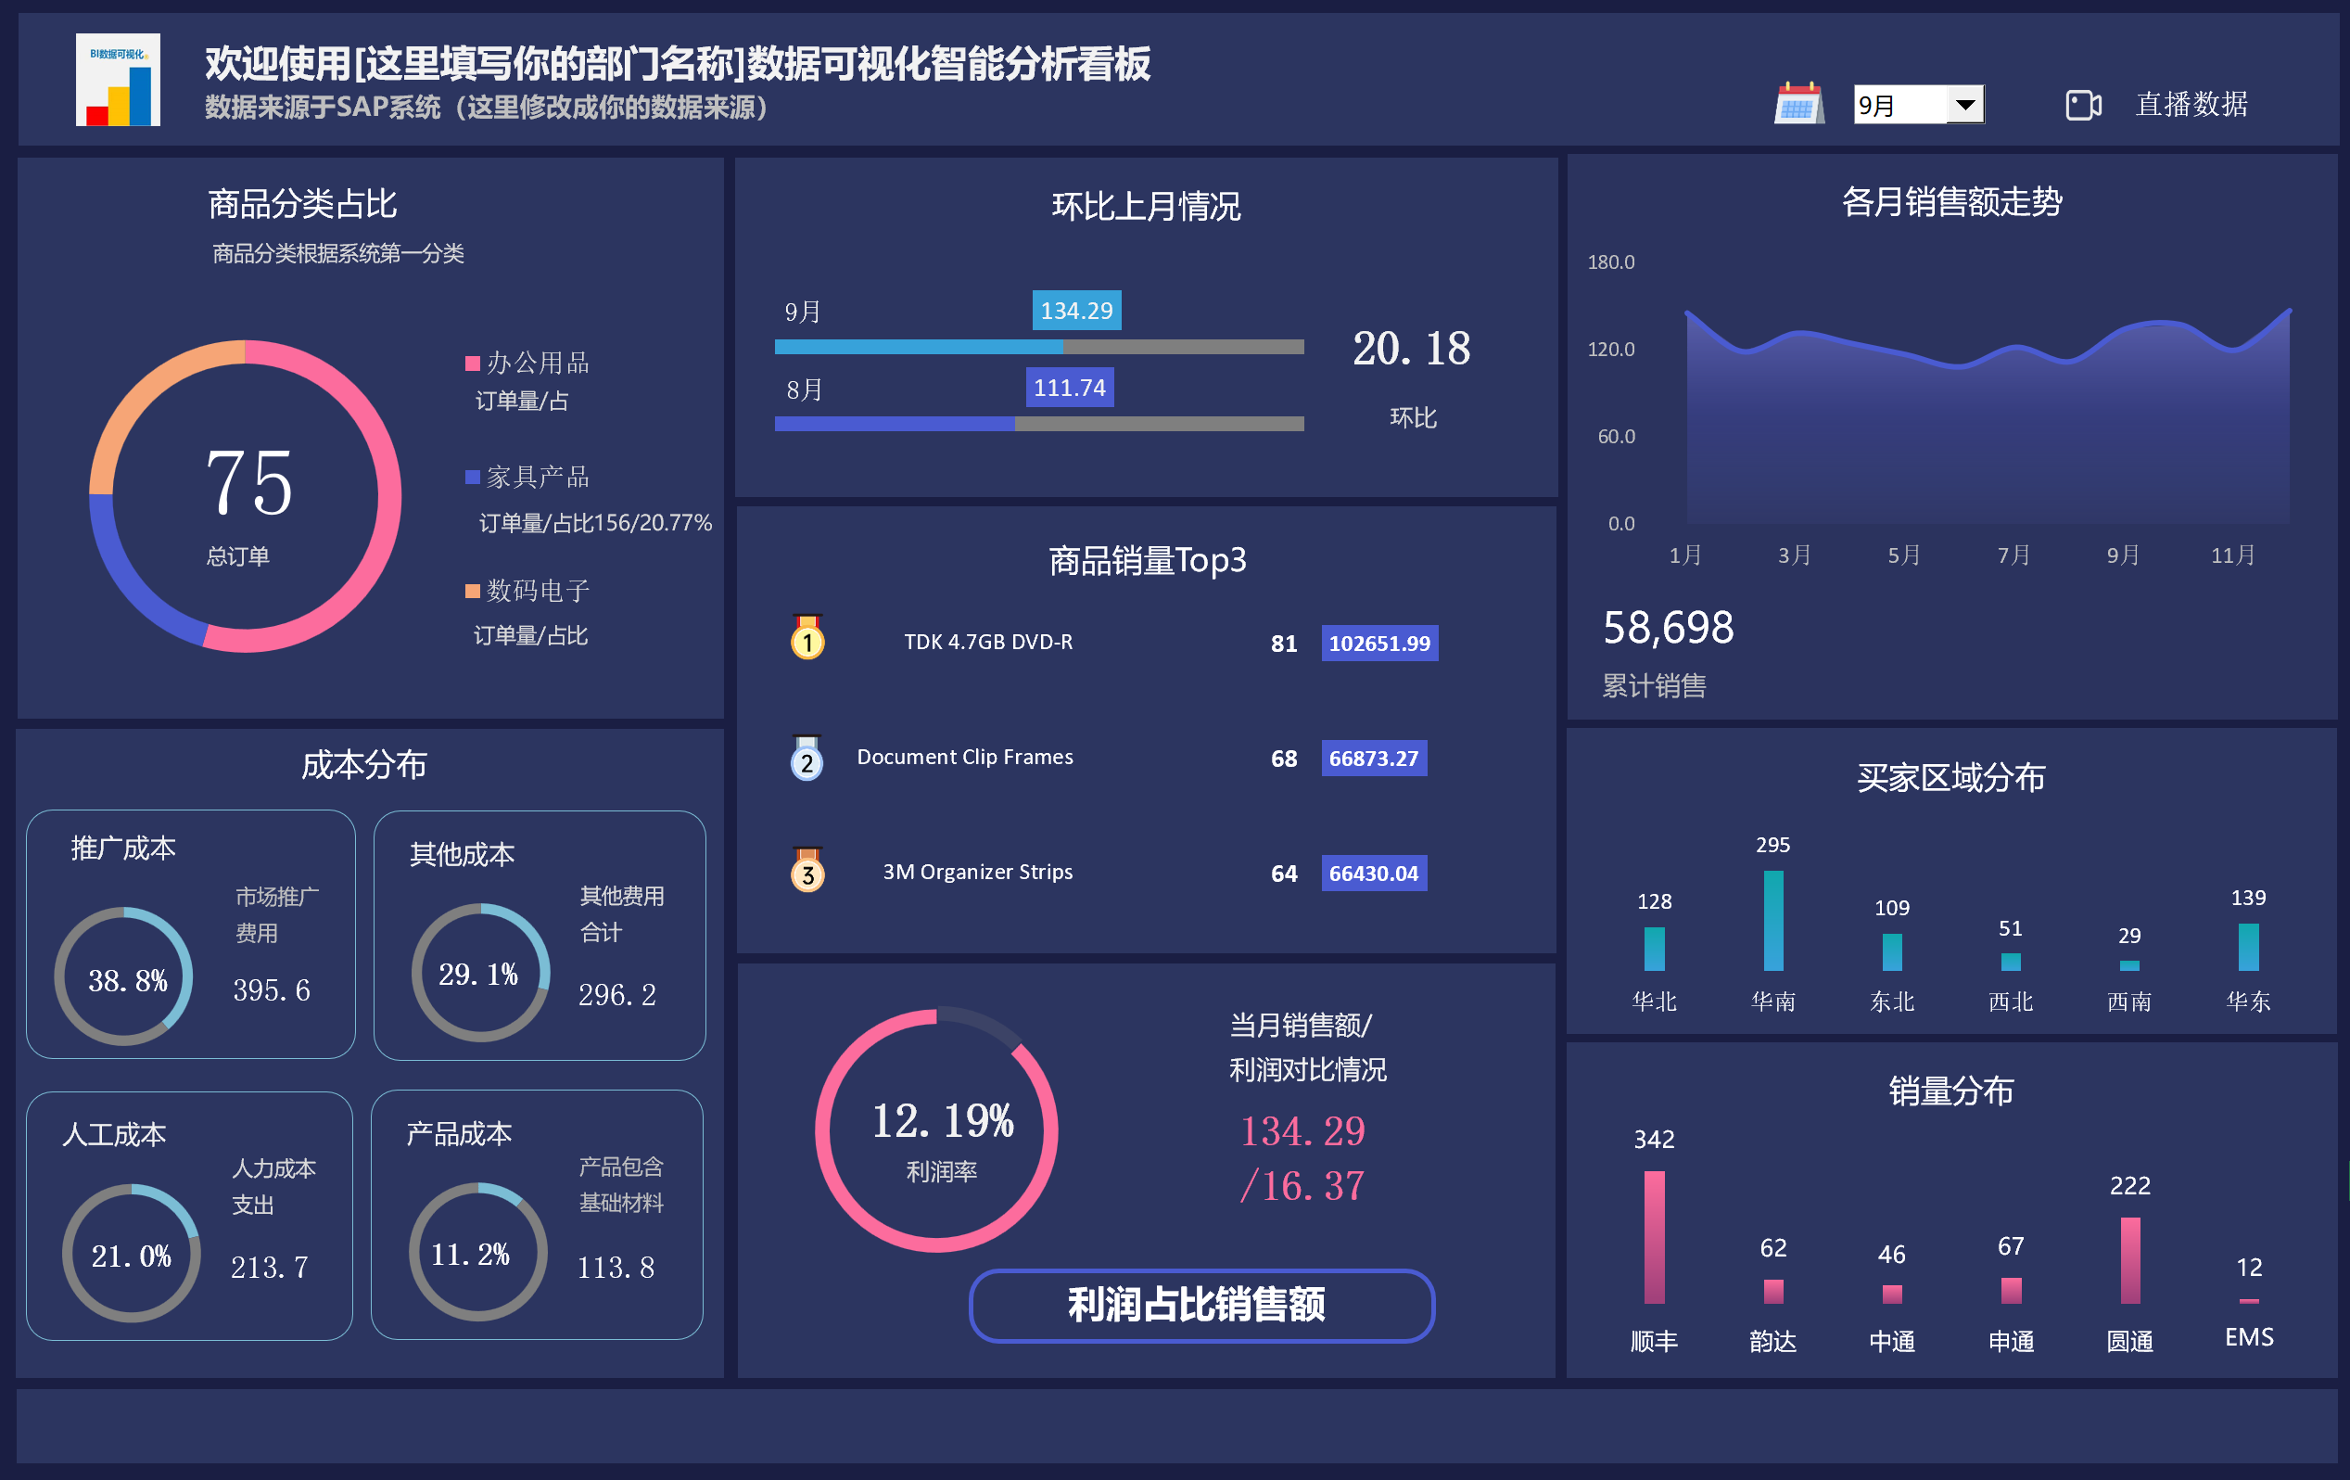Click the calendar icon beside month selector
Screen dimensions: 2350x1480
1798,104
